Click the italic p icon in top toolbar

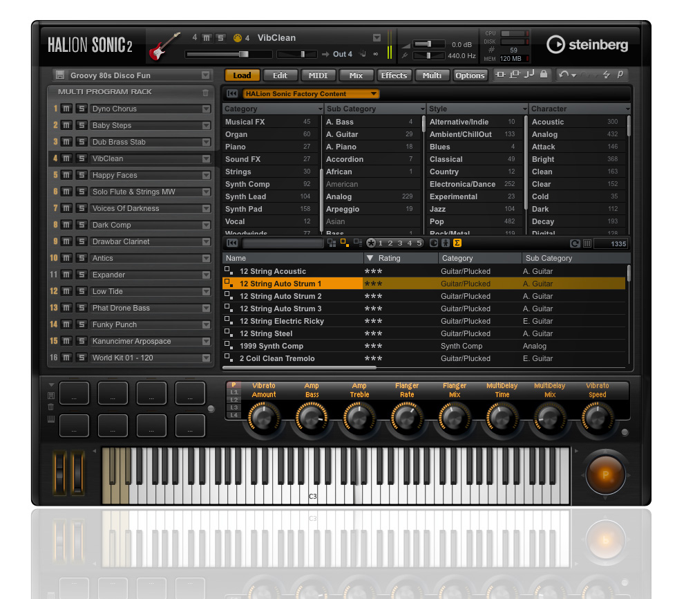[x=620, y=74]
